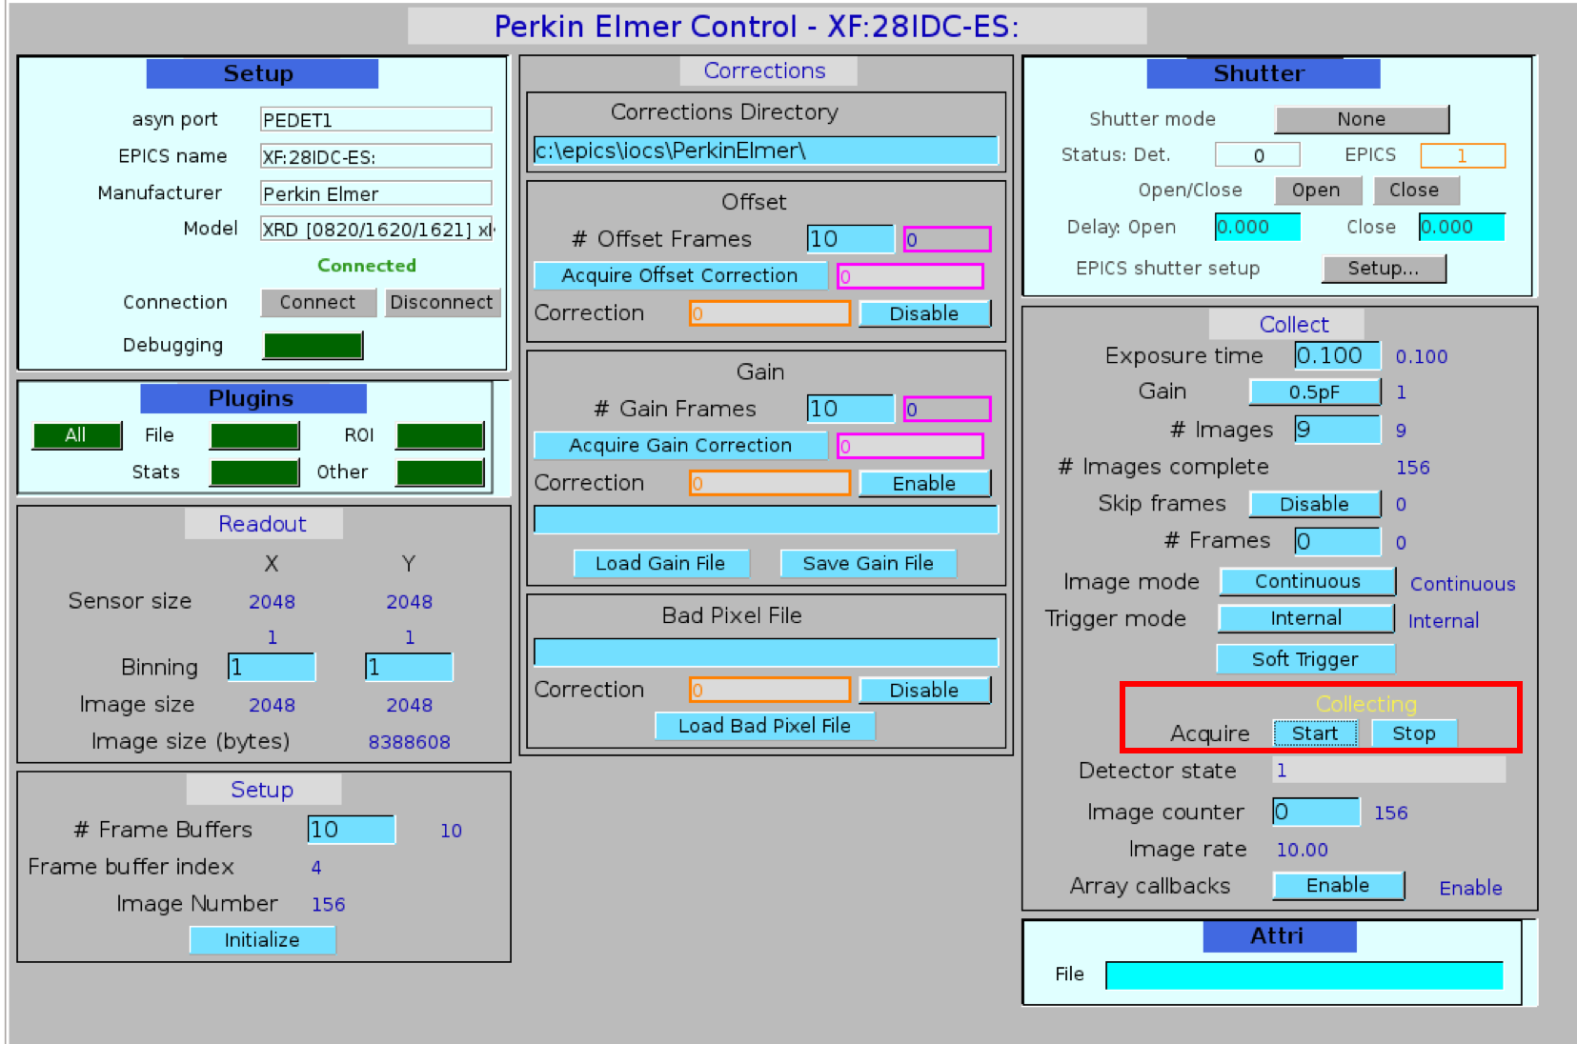Edit the Binning Y input field
Image resolution: width=1577 pixels, height=1044 pixels.
(x=409, y=667)
